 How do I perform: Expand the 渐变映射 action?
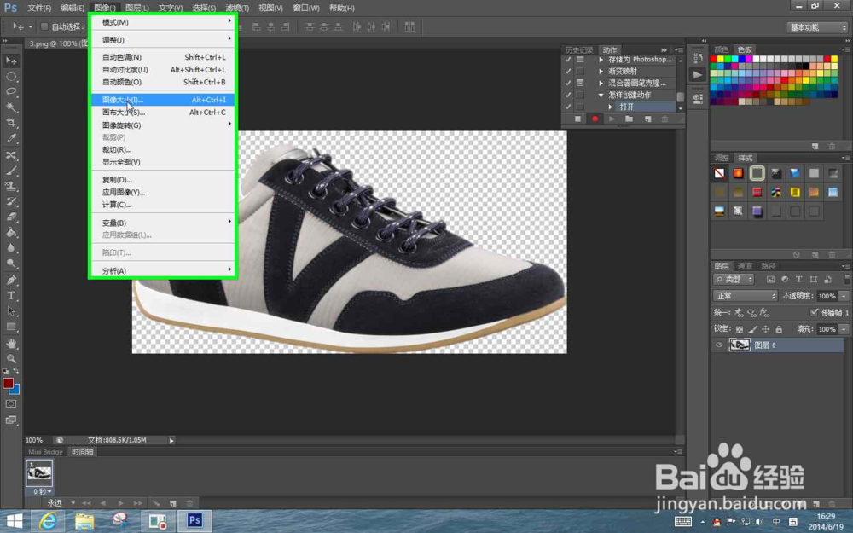(601, 72)
